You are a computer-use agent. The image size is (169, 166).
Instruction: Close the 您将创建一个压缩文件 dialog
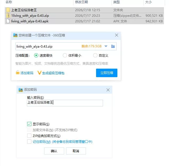point(117,35)
